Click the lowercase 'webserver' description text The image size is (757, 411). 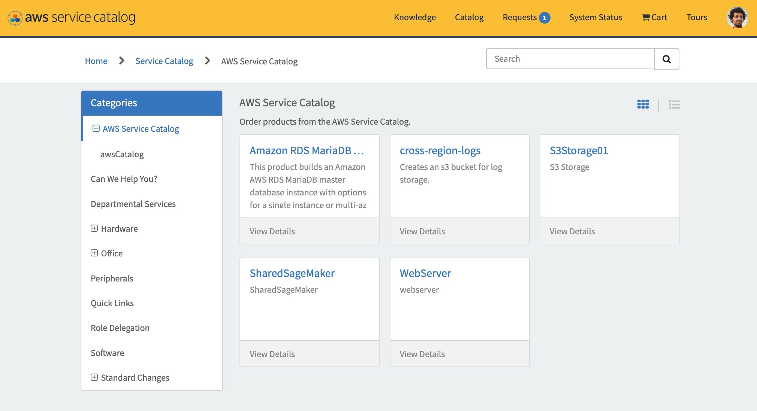(419, 290)
